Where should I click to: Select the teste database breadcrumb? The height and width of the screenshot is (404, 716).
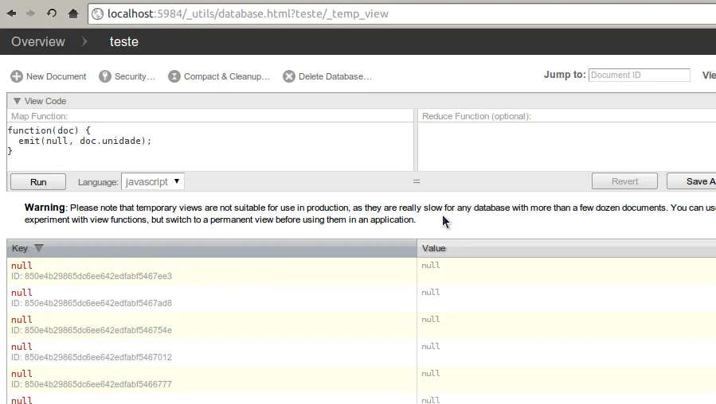point(123,41)
